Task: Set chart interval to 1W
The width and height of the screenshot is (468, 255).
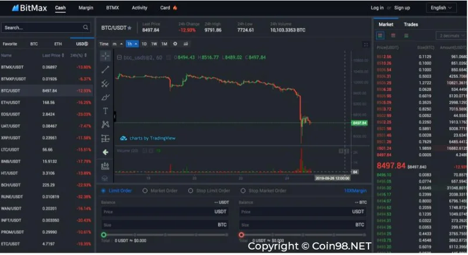Action: click(x=154, y=44)
